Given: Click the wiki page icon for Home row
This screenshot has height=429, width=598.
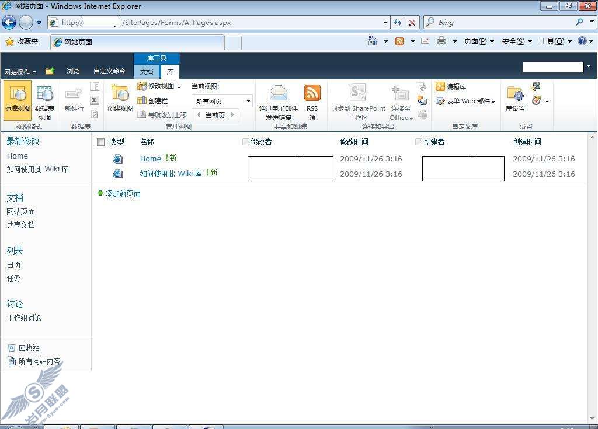Looking at the screenshot, I should tap(118, 159).
